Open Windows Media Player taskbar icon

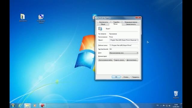click(35, 105)
